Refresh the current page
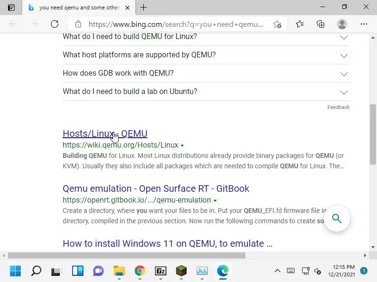The image size is (377, 282). coord(55,24)
